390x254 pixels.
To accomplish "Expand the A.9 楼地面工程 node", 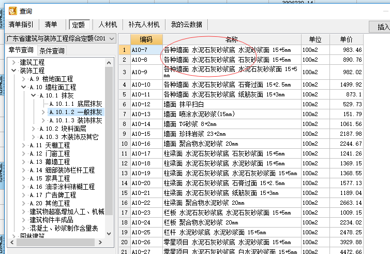I will coord(24,79).
